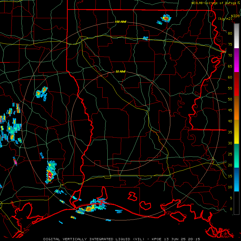Screen dimensions: 241x241
Task: Click the 50 NMI range ring label
Action: coord(120,71)
